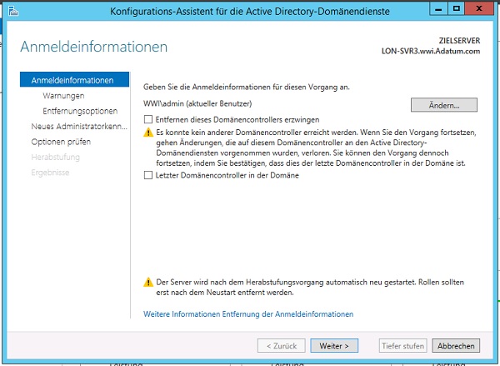Go to Entfernungsoptionen step
Viewport: 500px width, 366px height.
(x=80, y=111)
